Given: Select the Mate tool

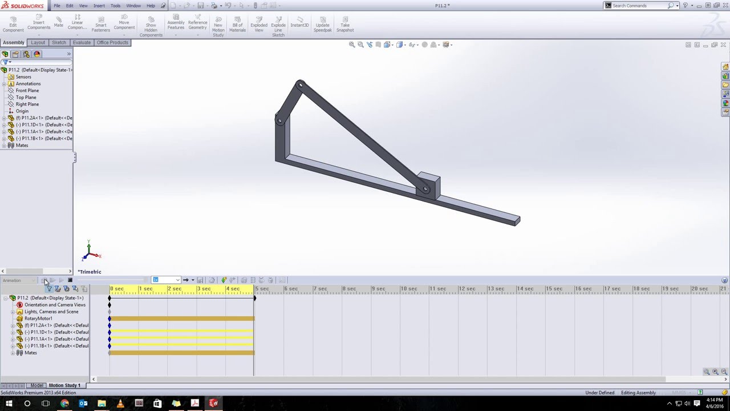Looking at the screenshot, I should pos(59,22).
